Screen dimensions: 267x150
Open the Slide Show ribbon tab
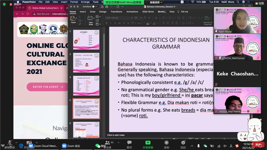pos(148,11)
